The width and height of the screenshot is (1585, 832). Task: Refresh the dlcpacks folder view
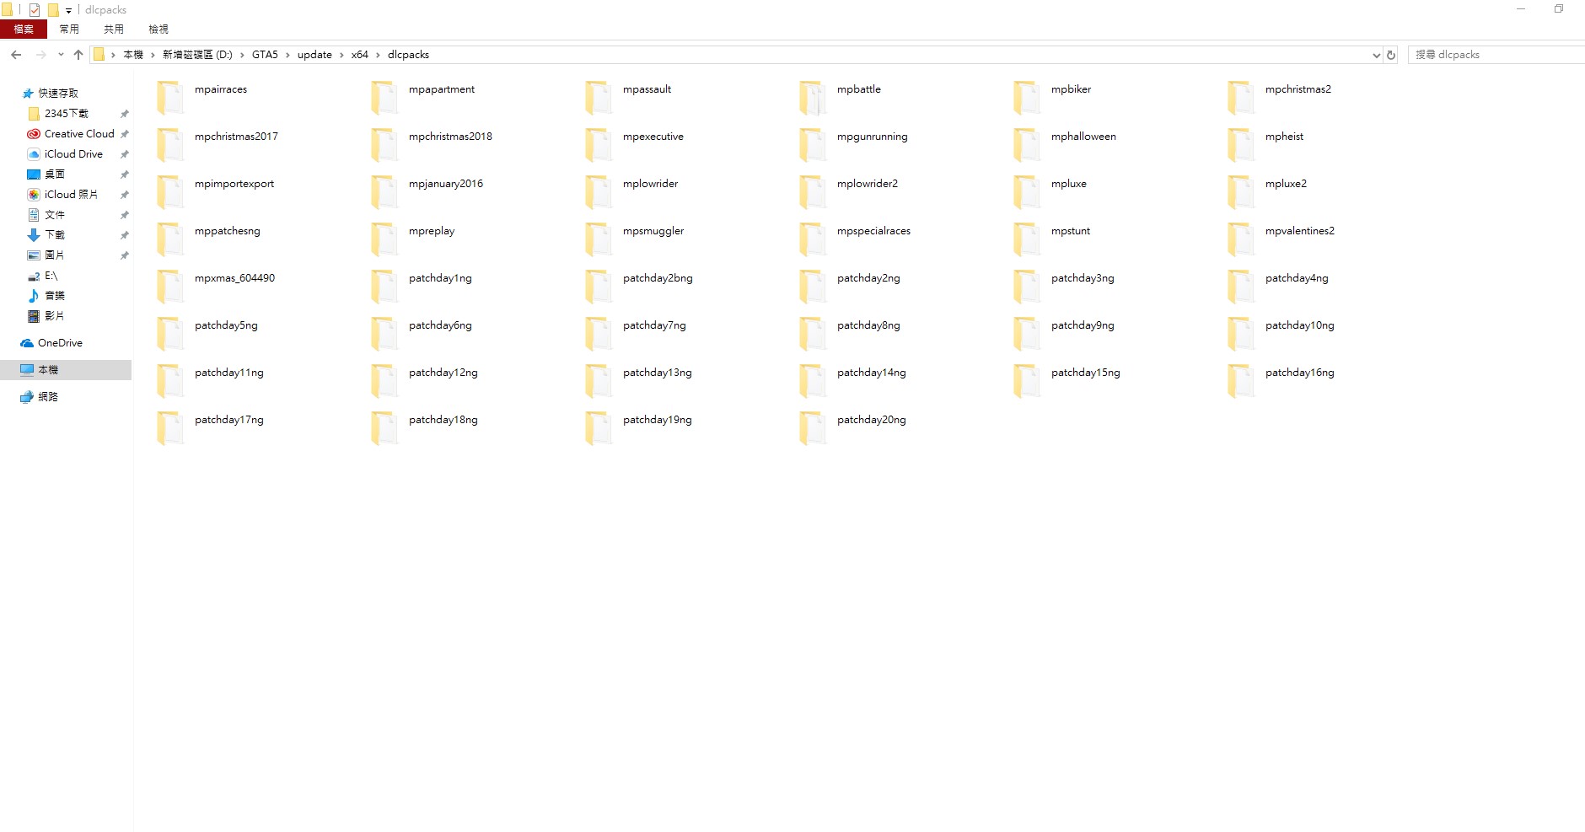pyautogui.click(x=1391, y=55)
